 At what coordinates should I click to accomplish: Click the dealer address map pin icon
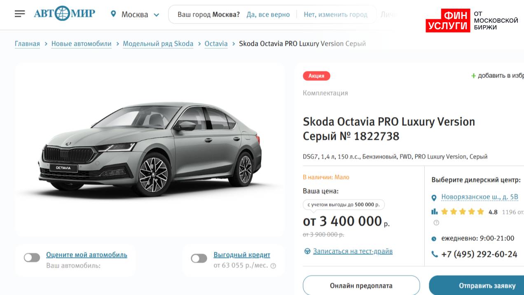point(434,198)
